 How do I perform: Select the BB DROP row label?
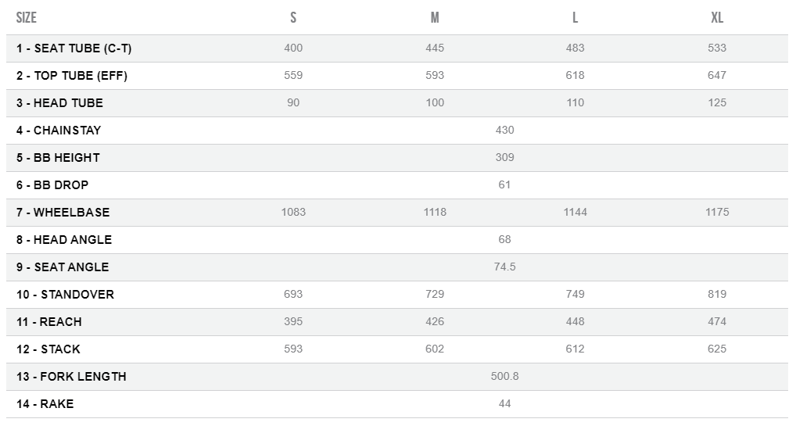[x=52, y=185]
